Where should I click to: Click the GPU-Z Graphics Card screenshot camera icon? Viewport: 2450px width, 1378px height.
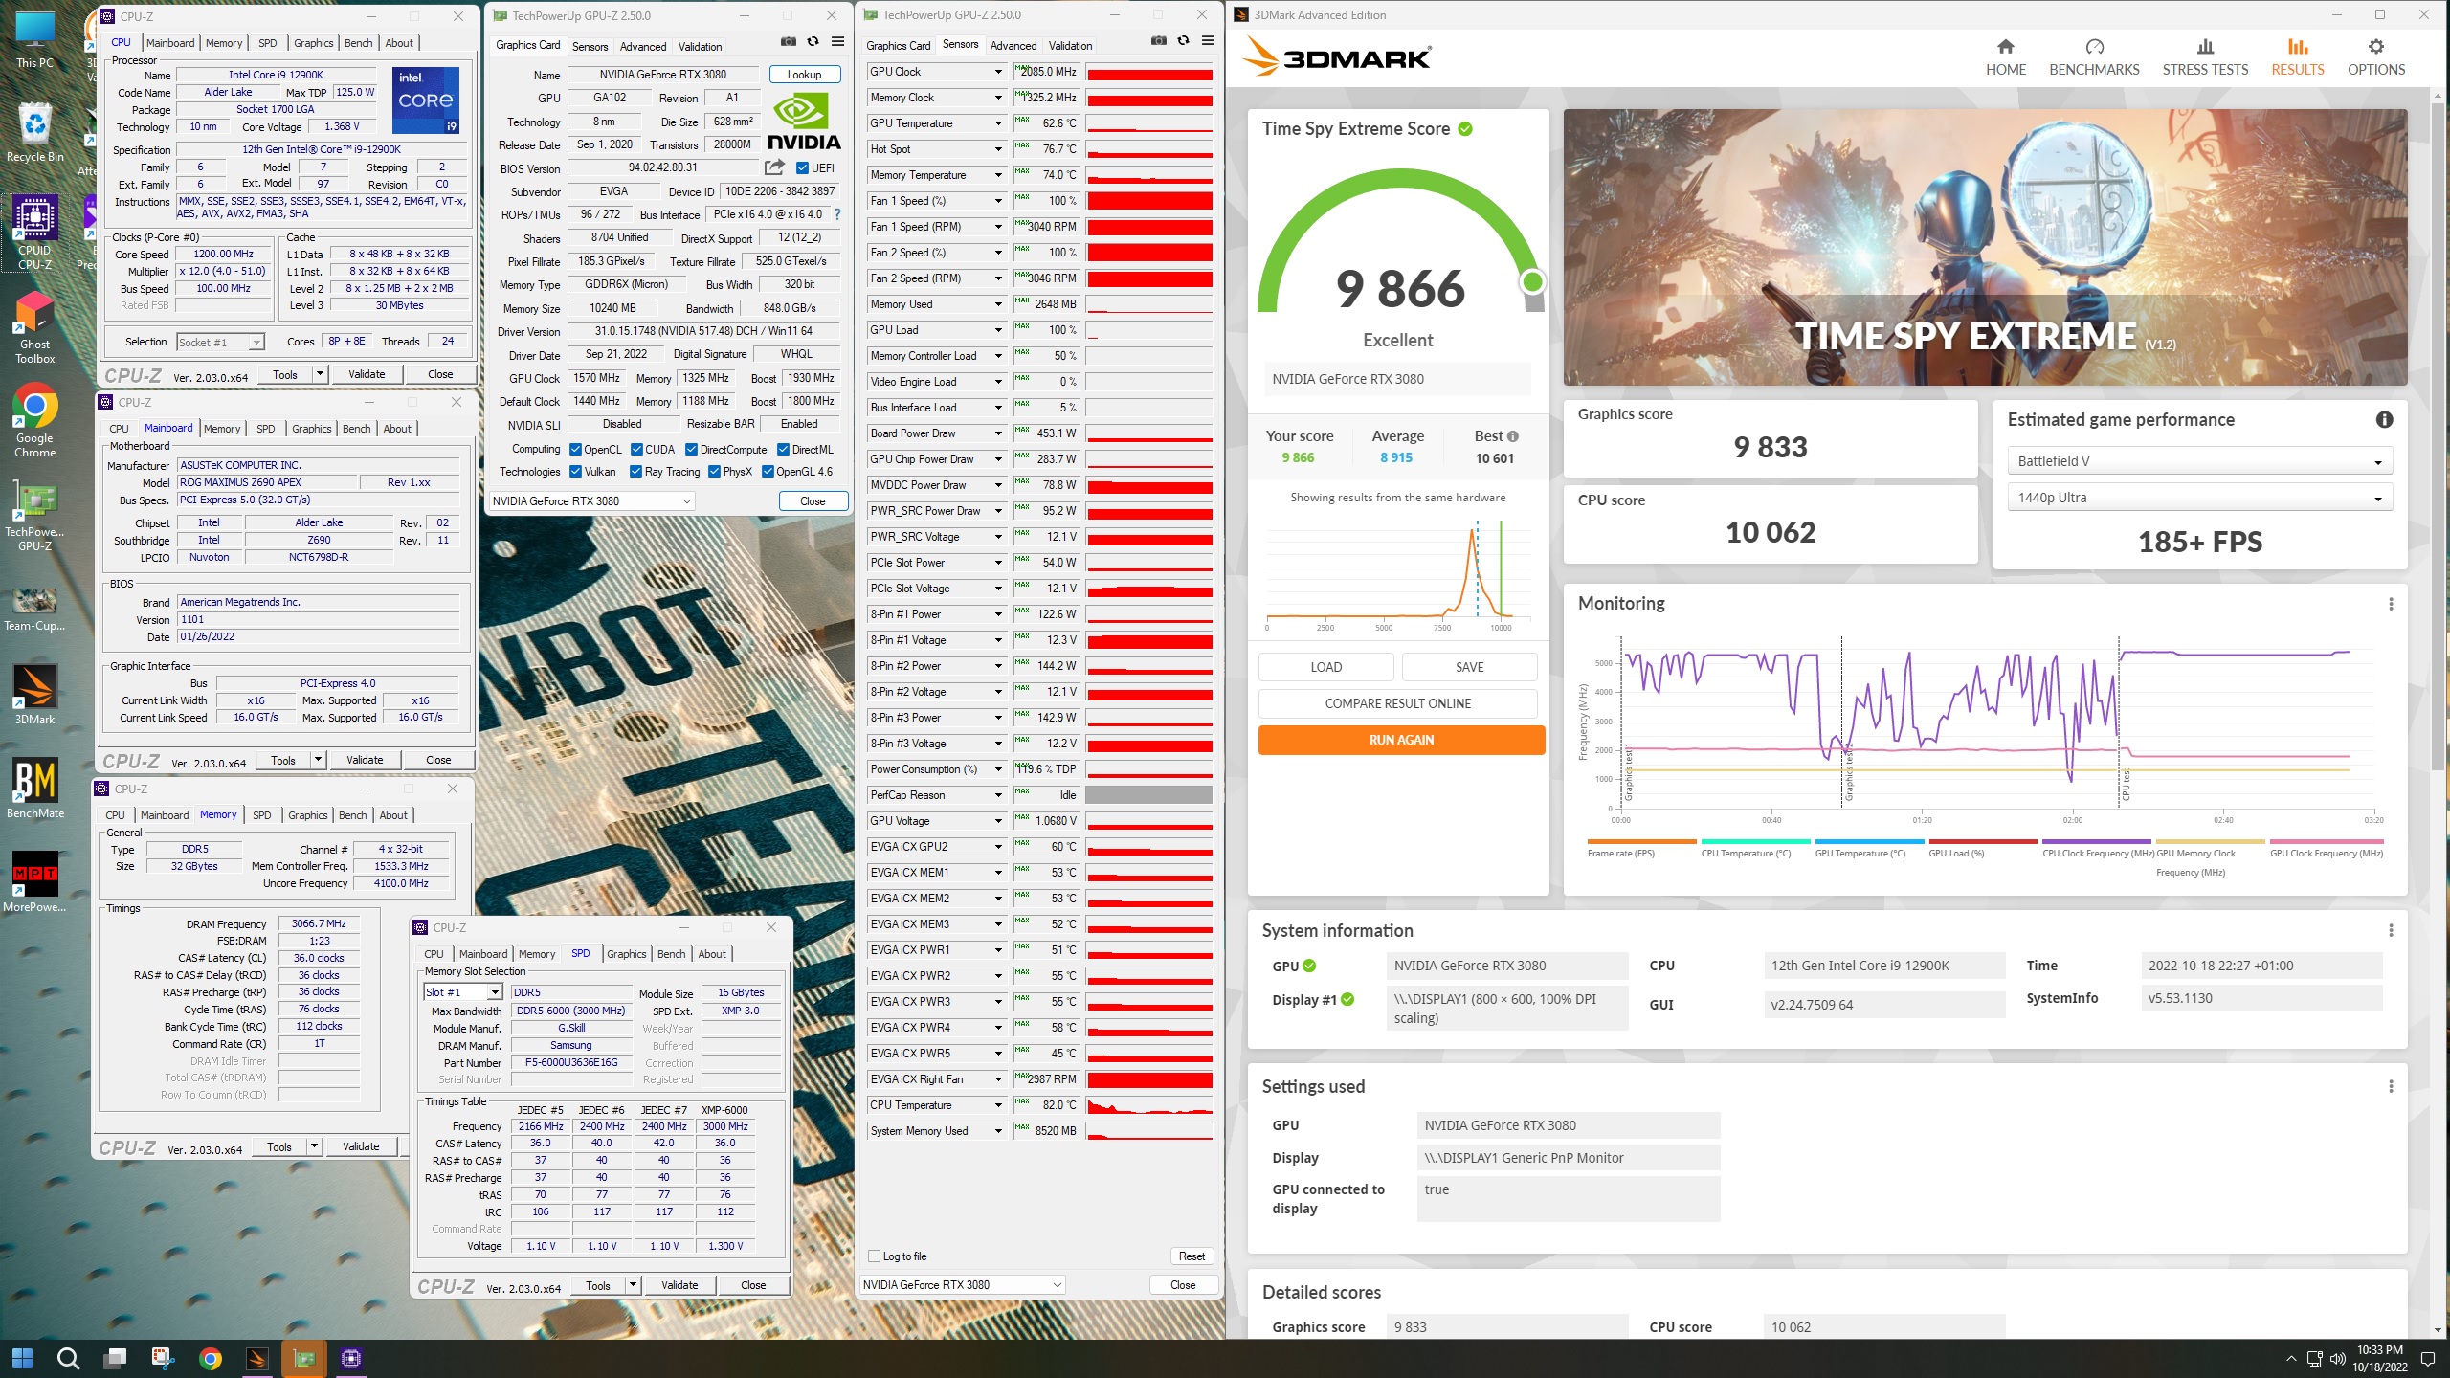point(788,42)
